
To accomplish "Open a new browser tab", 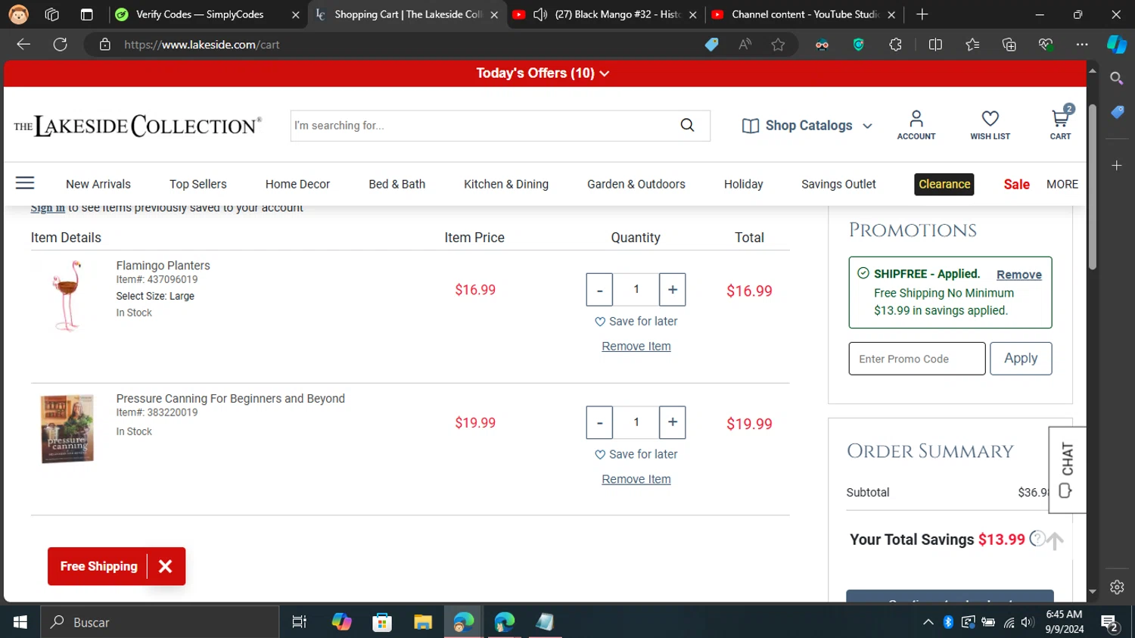I will pos(922,14).
